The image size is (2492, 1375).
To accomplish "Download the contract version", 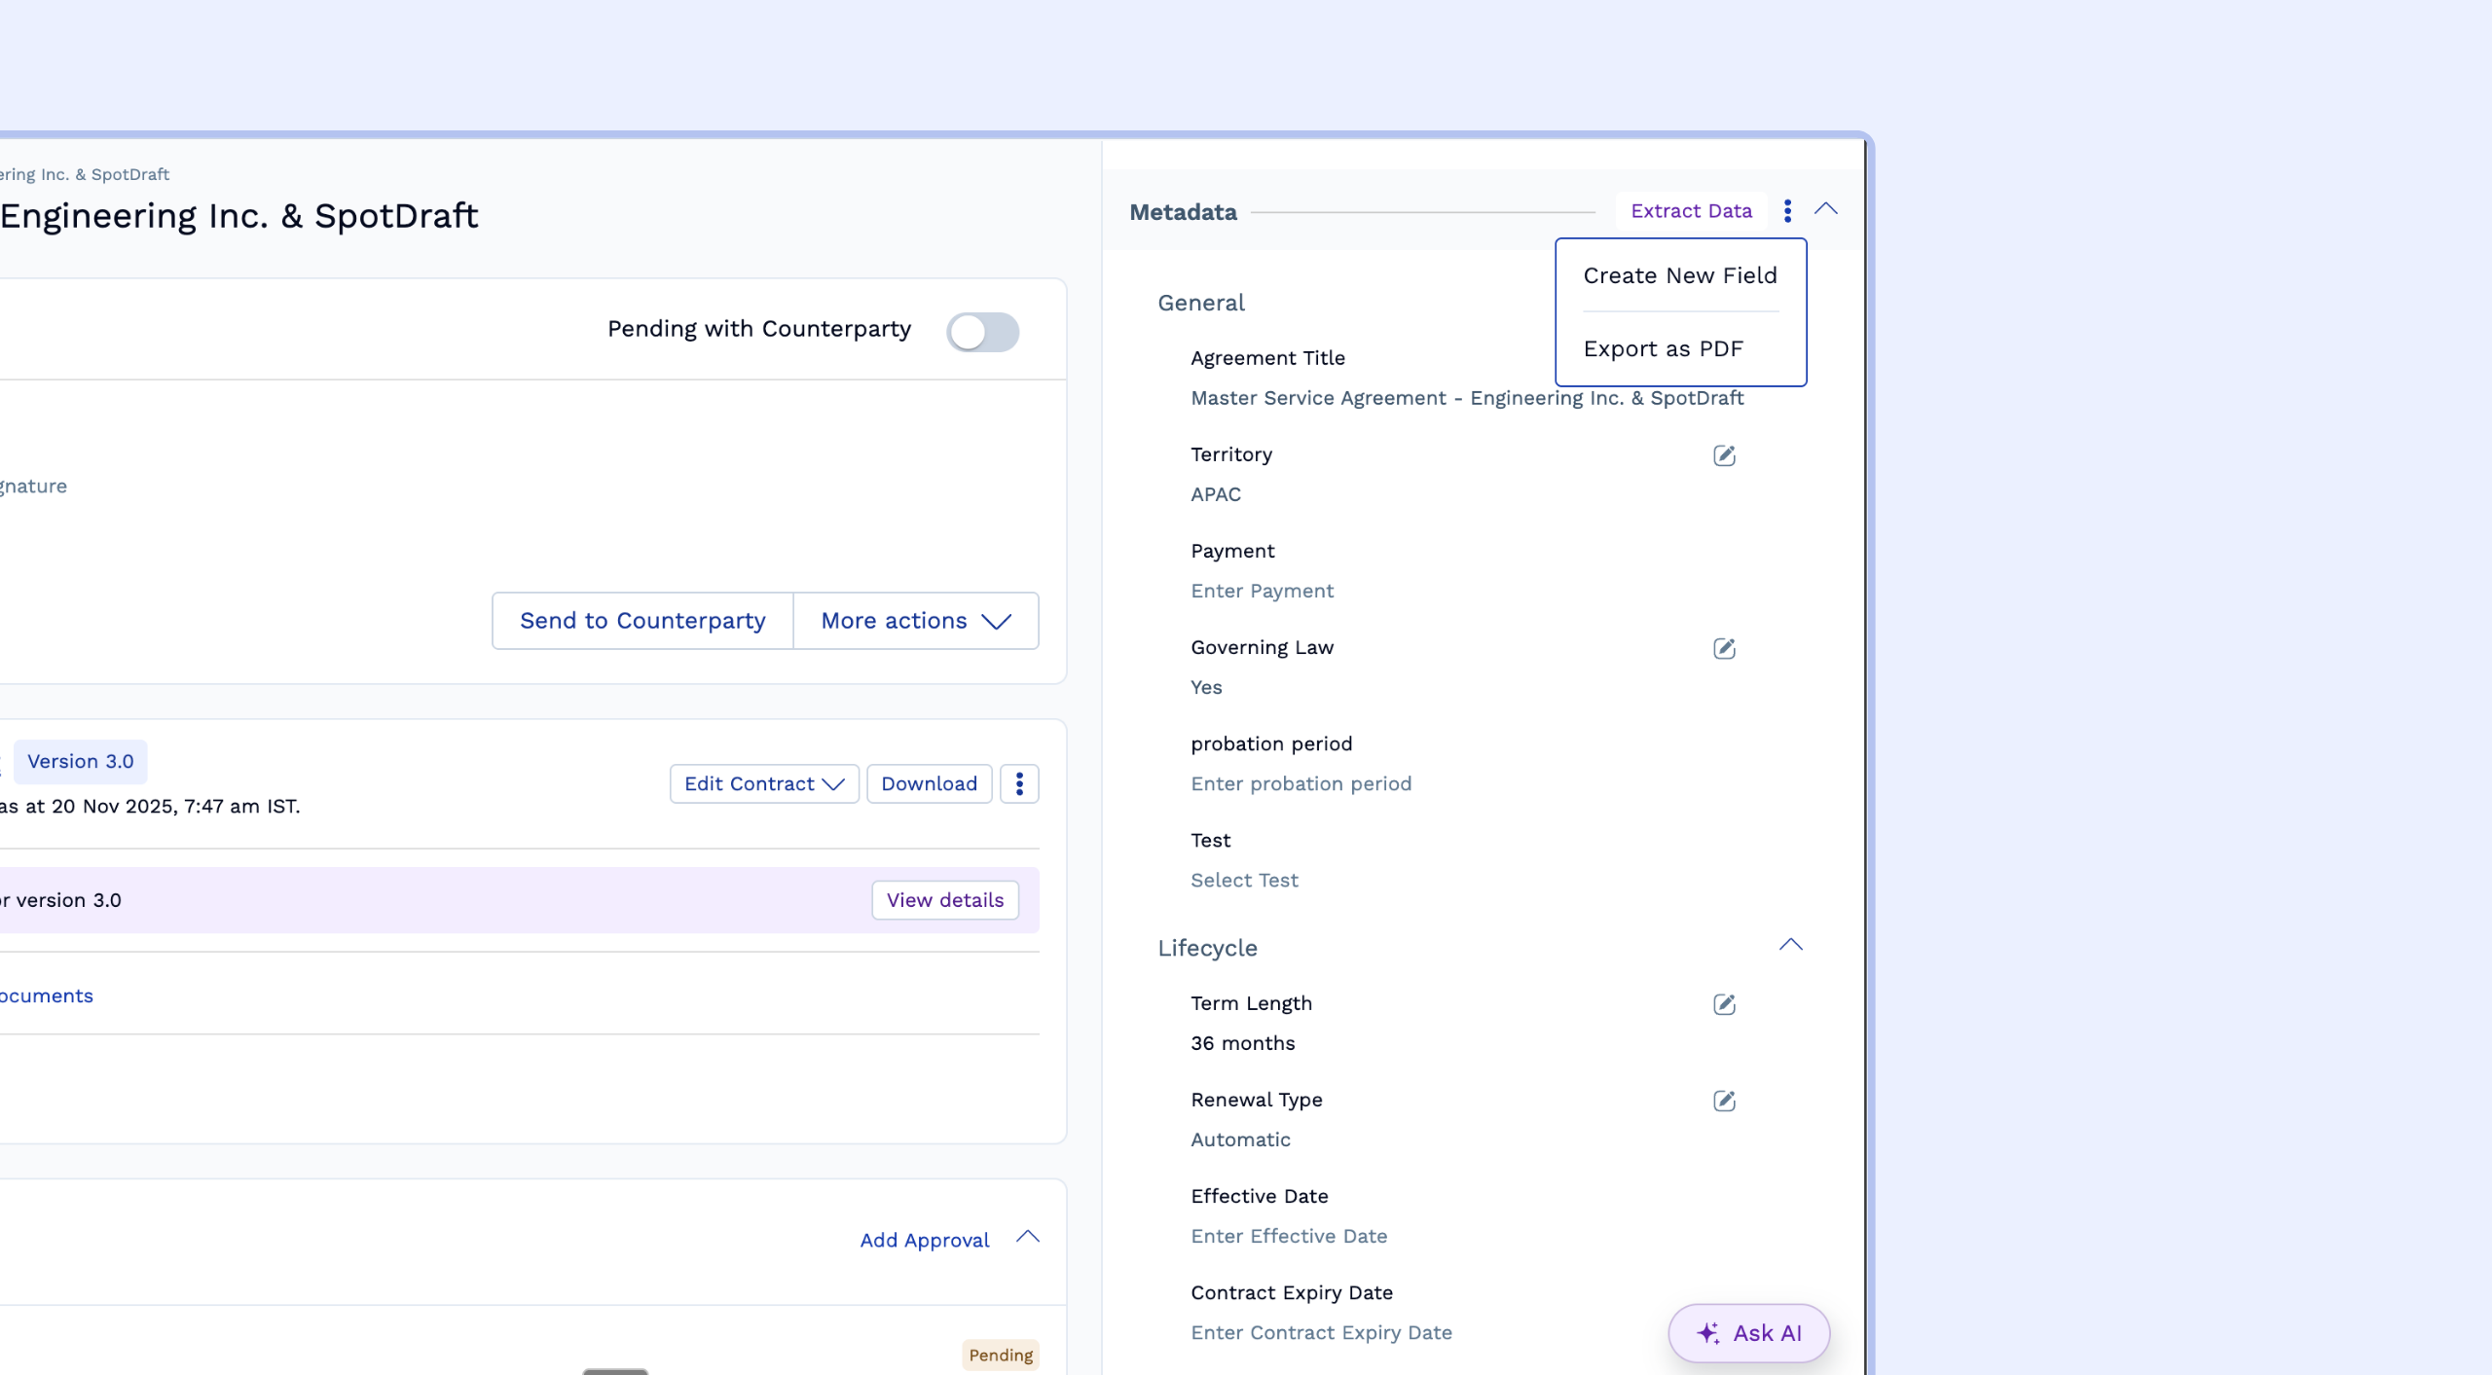I will pyautogui.click(x=929, y=783).
